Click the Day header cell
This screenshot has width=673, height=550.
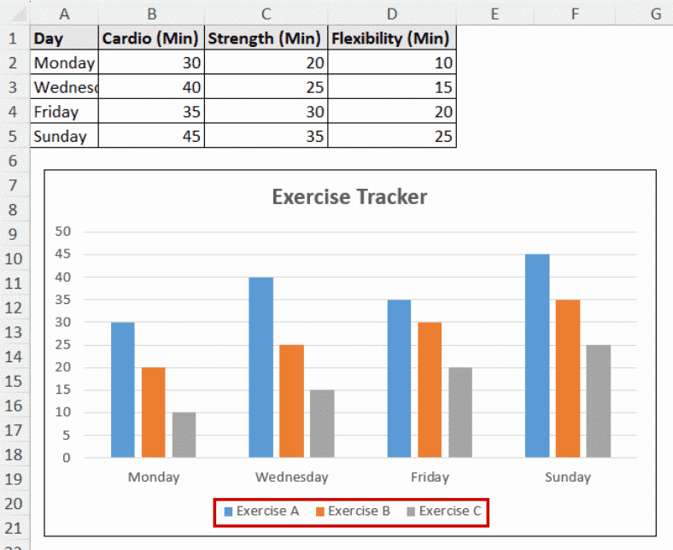[x=64, y=38]
